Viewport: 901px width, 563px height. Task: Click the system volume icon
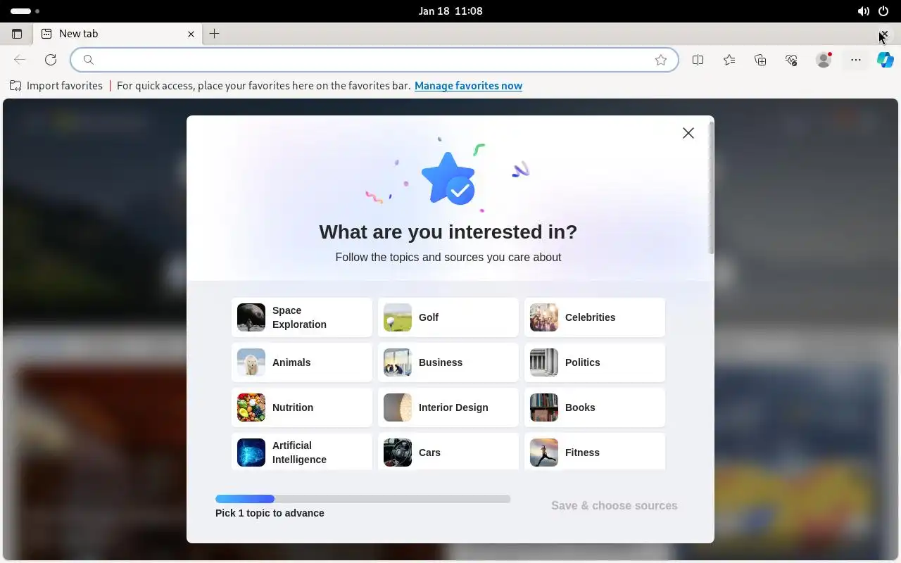(x=863, y=11)
